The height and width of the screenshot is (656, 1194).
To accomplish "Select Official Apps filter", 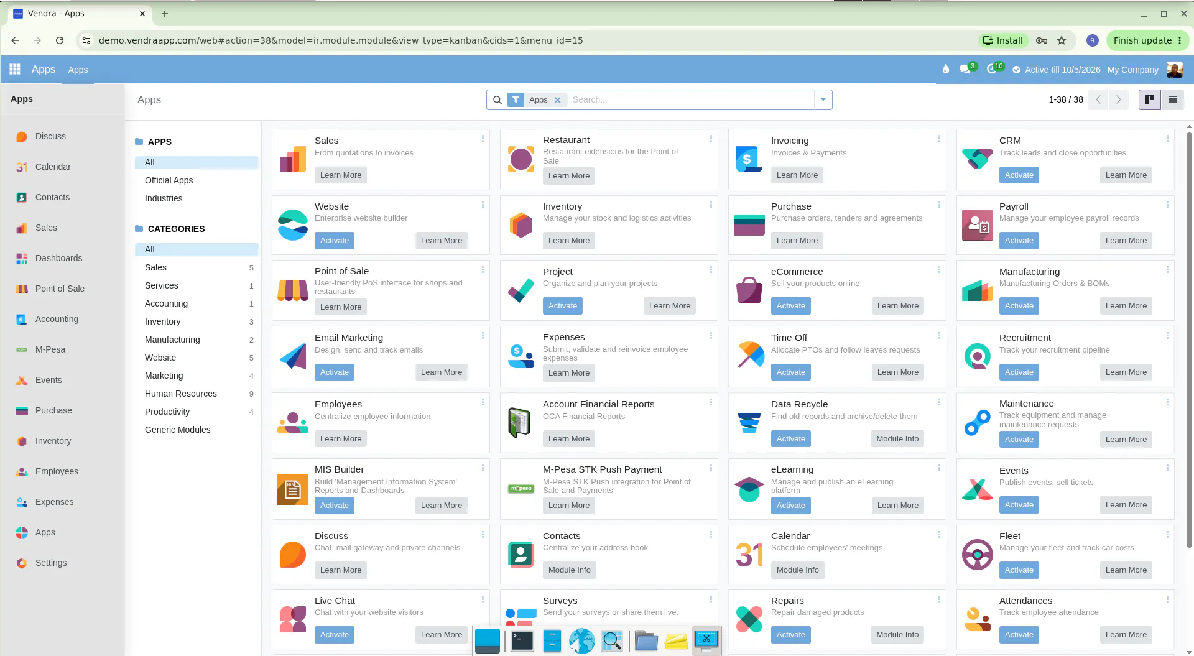I will (169, 180).
